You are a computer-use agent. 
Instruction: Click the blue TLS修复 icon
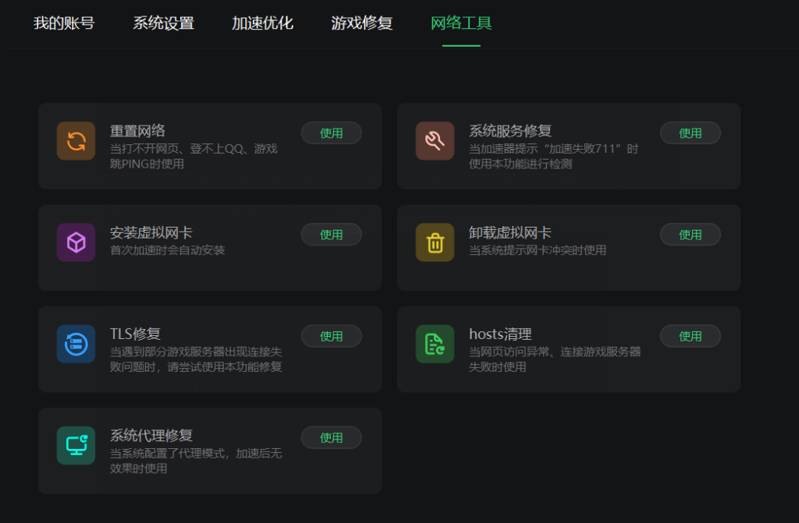76,344
